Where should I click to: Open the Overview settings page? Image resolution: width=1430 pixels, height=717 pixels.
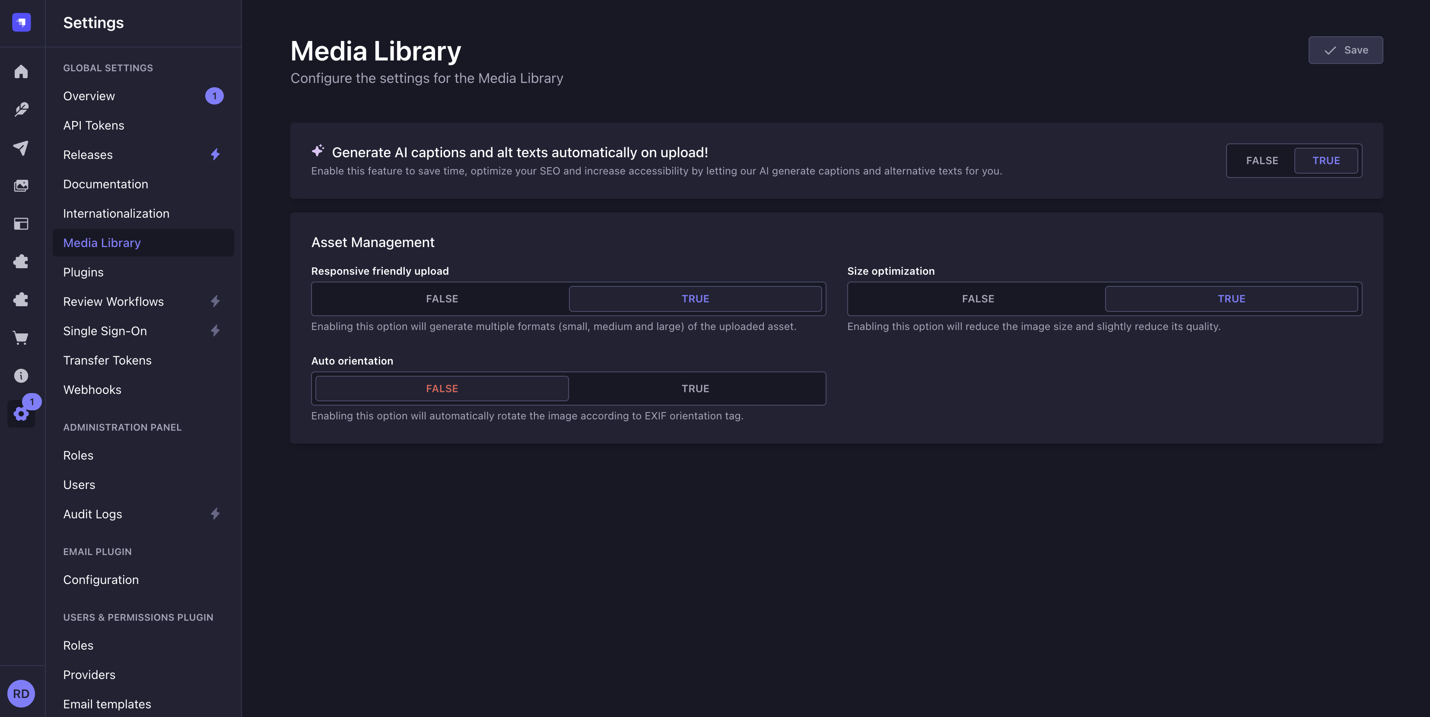pos(89,95)
